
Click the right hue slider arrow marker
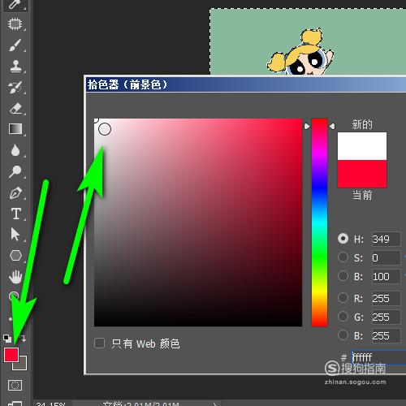(332, 126)
